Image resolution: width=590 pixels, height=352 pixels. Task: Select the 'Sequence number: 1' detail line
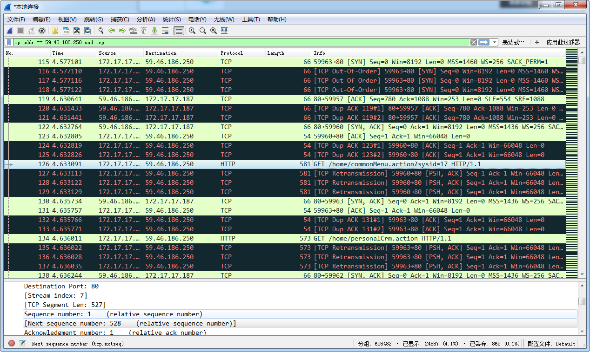coord(300,314)
